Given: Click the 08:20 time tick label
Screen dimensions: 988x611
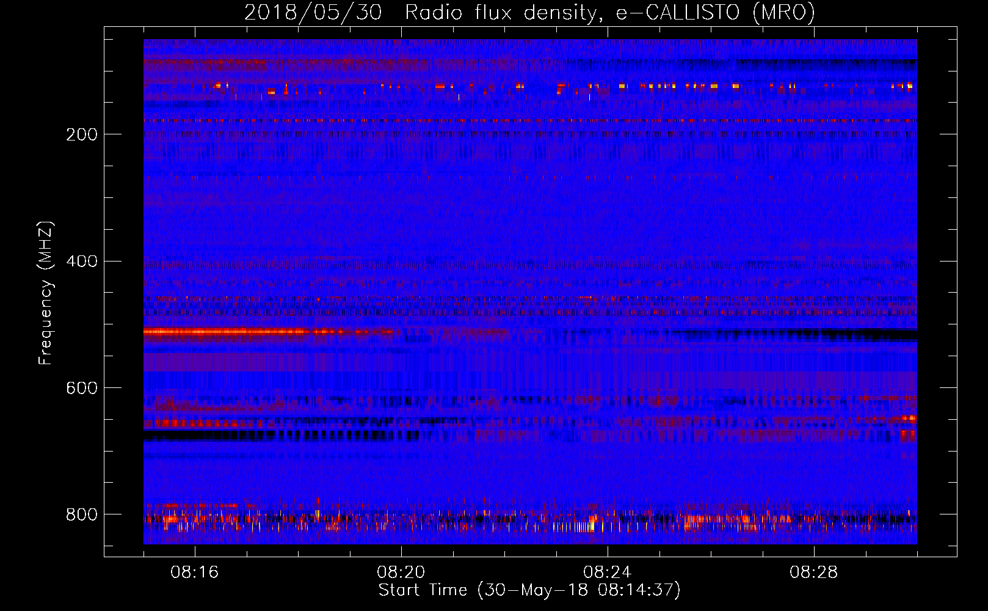Looking at the screenshot, I should 401,573.
